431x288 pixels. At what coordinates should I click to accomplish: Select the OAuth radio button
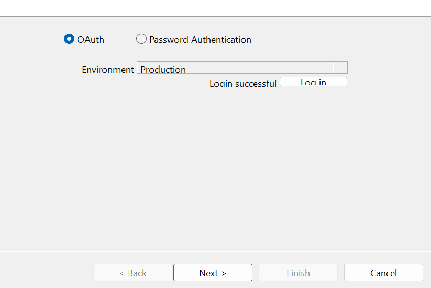(69, 39)
